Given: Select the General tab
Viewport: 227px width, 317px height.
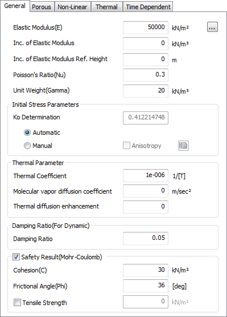Looking at the screenshot, I should click(x=15, y=6).
